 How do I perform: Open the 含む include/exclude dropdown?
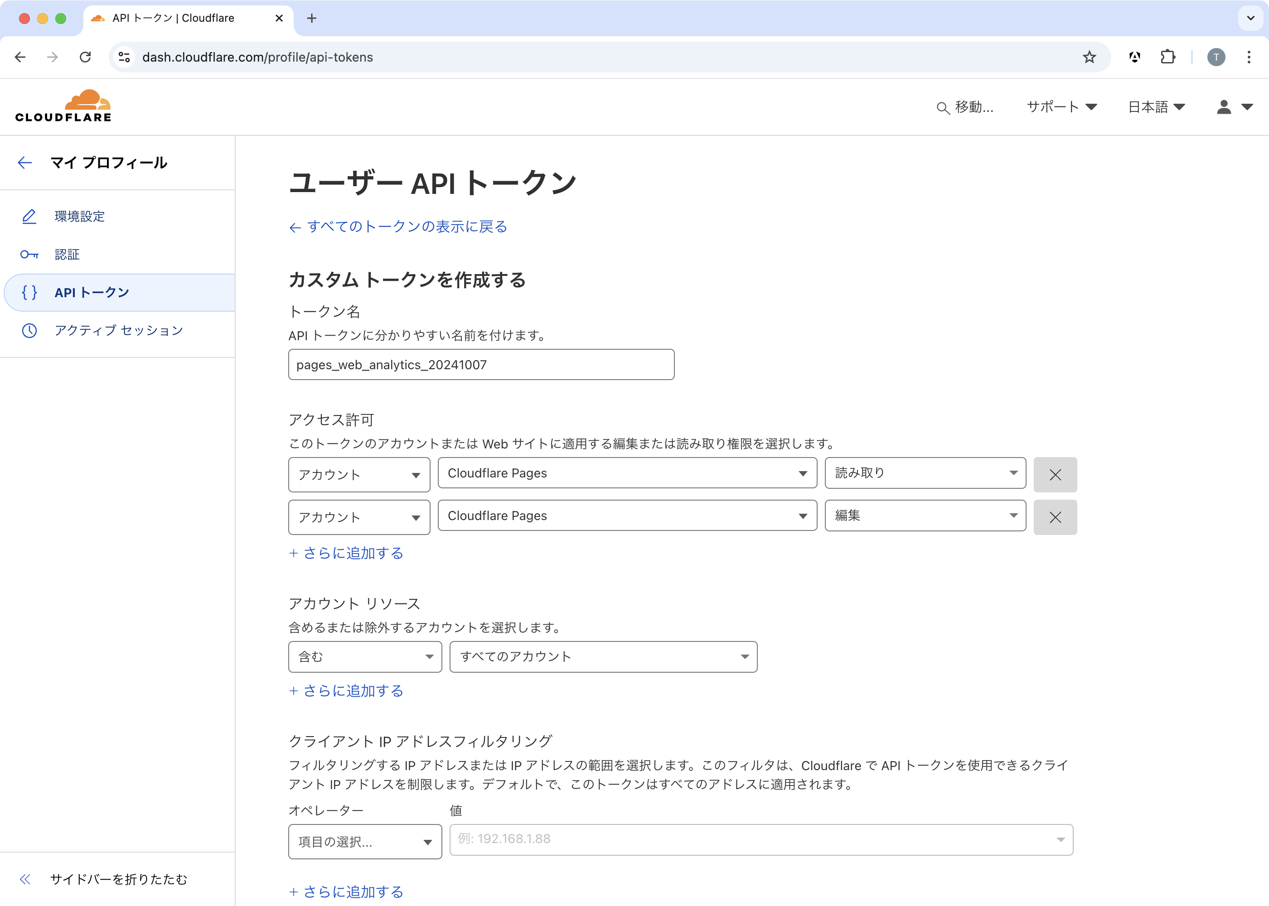pos(365,657)
